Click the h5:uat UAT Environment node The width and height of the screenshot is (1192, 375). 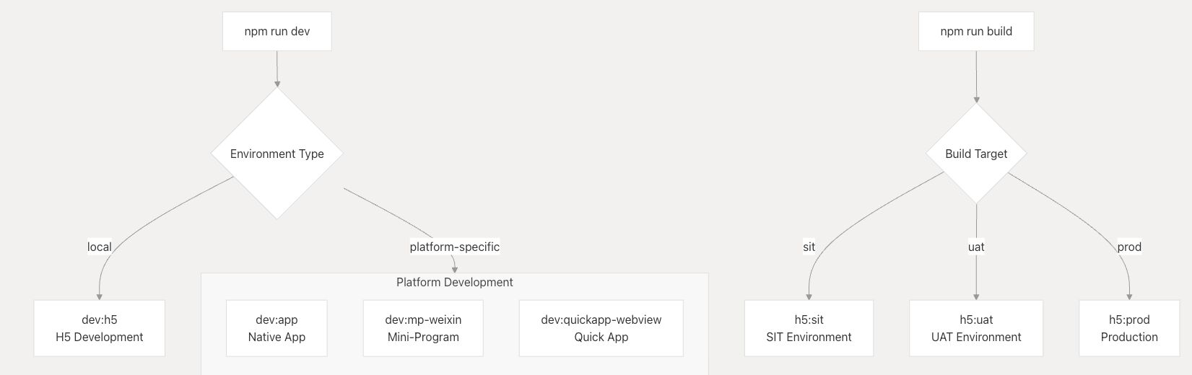(976, 328)
